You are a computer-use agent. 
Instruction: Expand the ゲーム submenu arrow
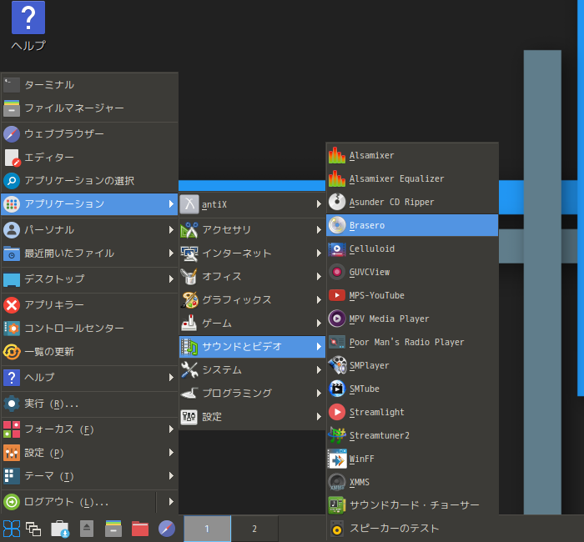click(319, 324)
